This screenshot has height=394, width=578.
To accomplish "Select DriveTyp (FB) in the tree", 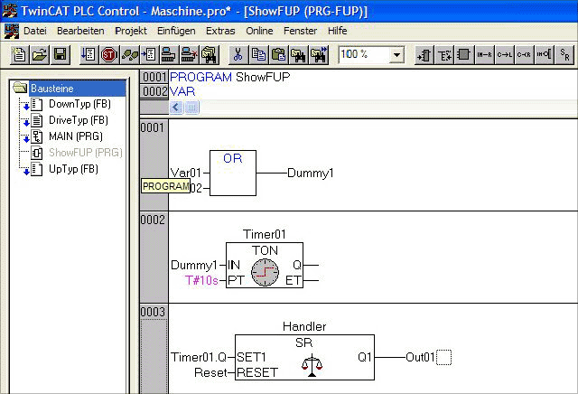I will (x=79, y=120).
